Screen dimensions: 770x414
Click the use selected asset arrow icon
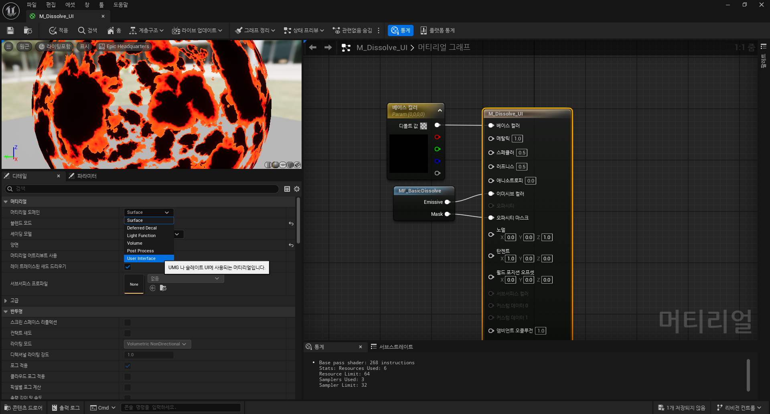[152, 288]
